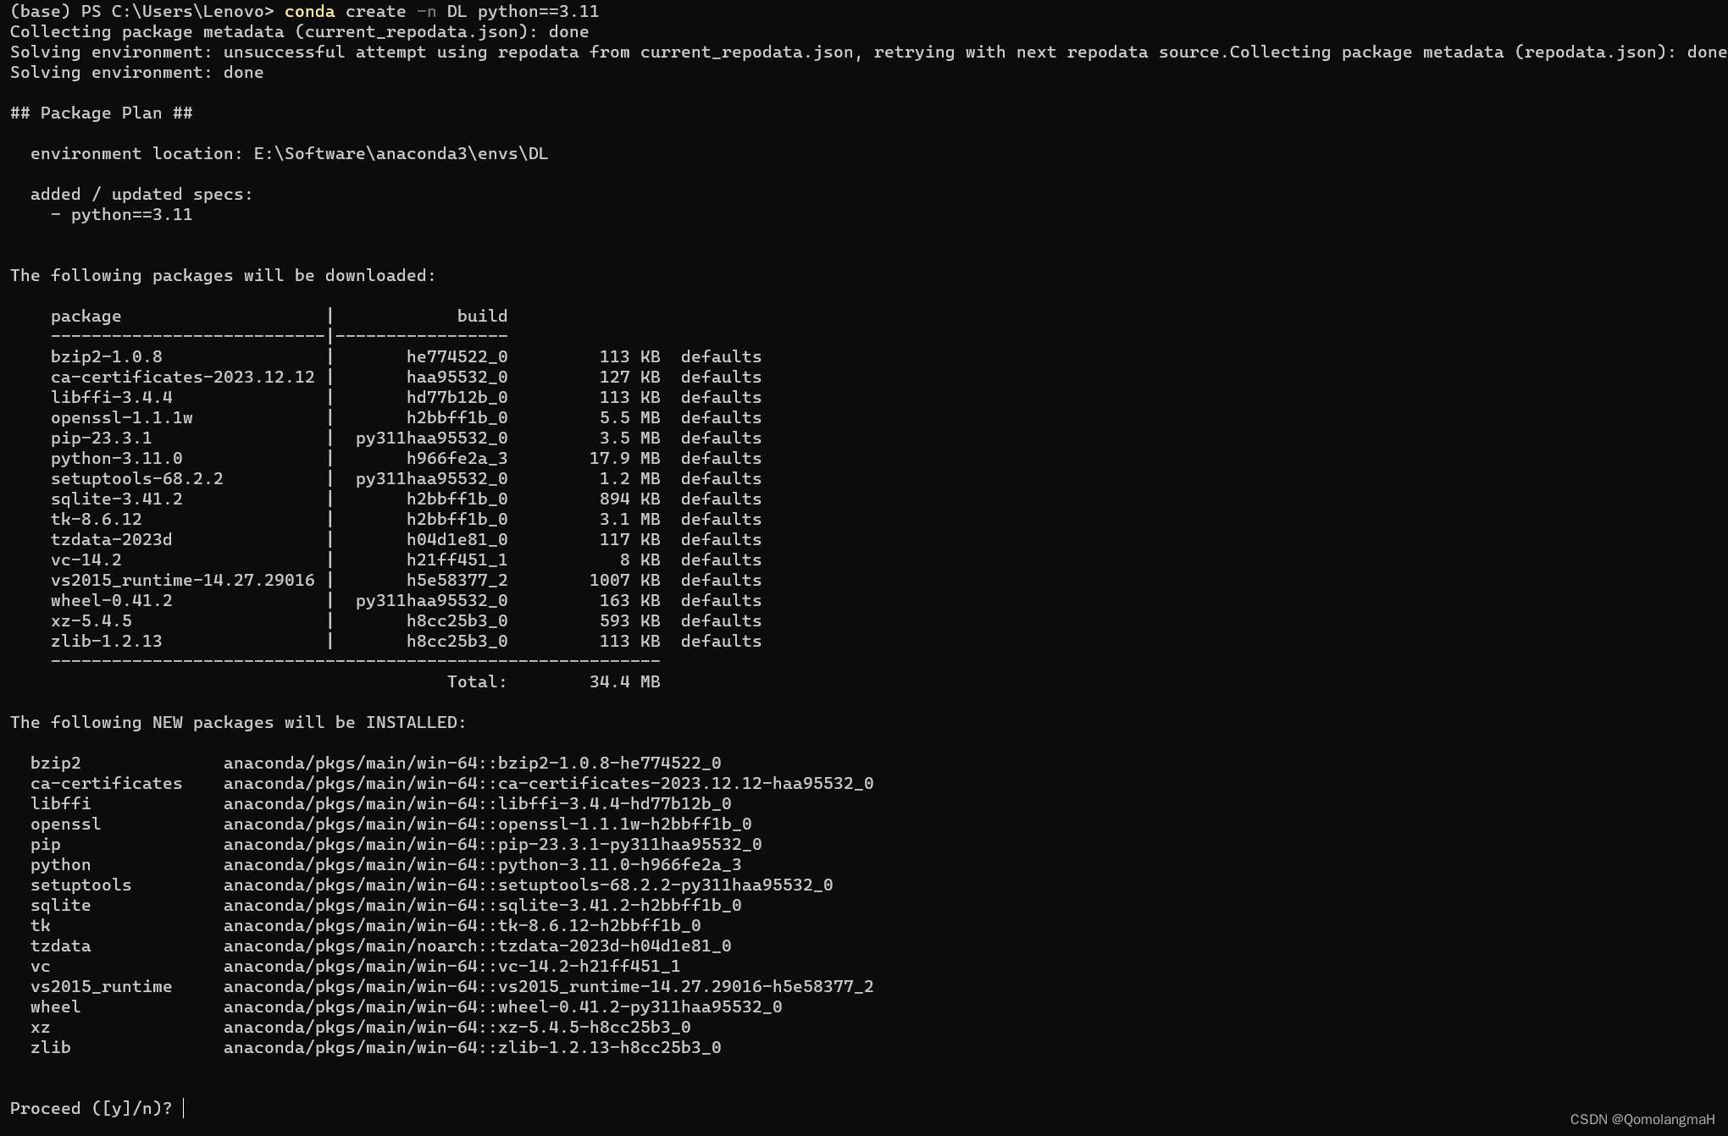The height and width of the screenshot is (1136, 1728).
Task: Click 'Solving environment: done' line
Action: [x=136, y=73]
